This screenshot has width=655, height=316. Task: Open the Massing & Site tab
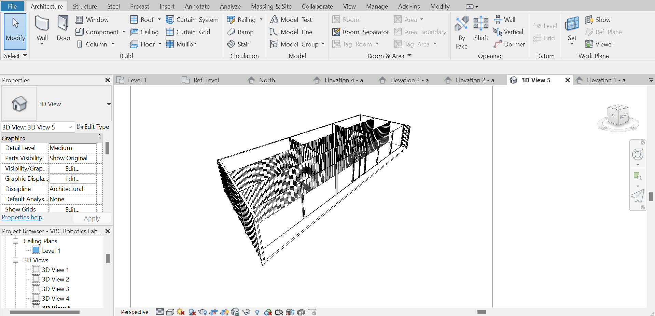coord(271,6)
